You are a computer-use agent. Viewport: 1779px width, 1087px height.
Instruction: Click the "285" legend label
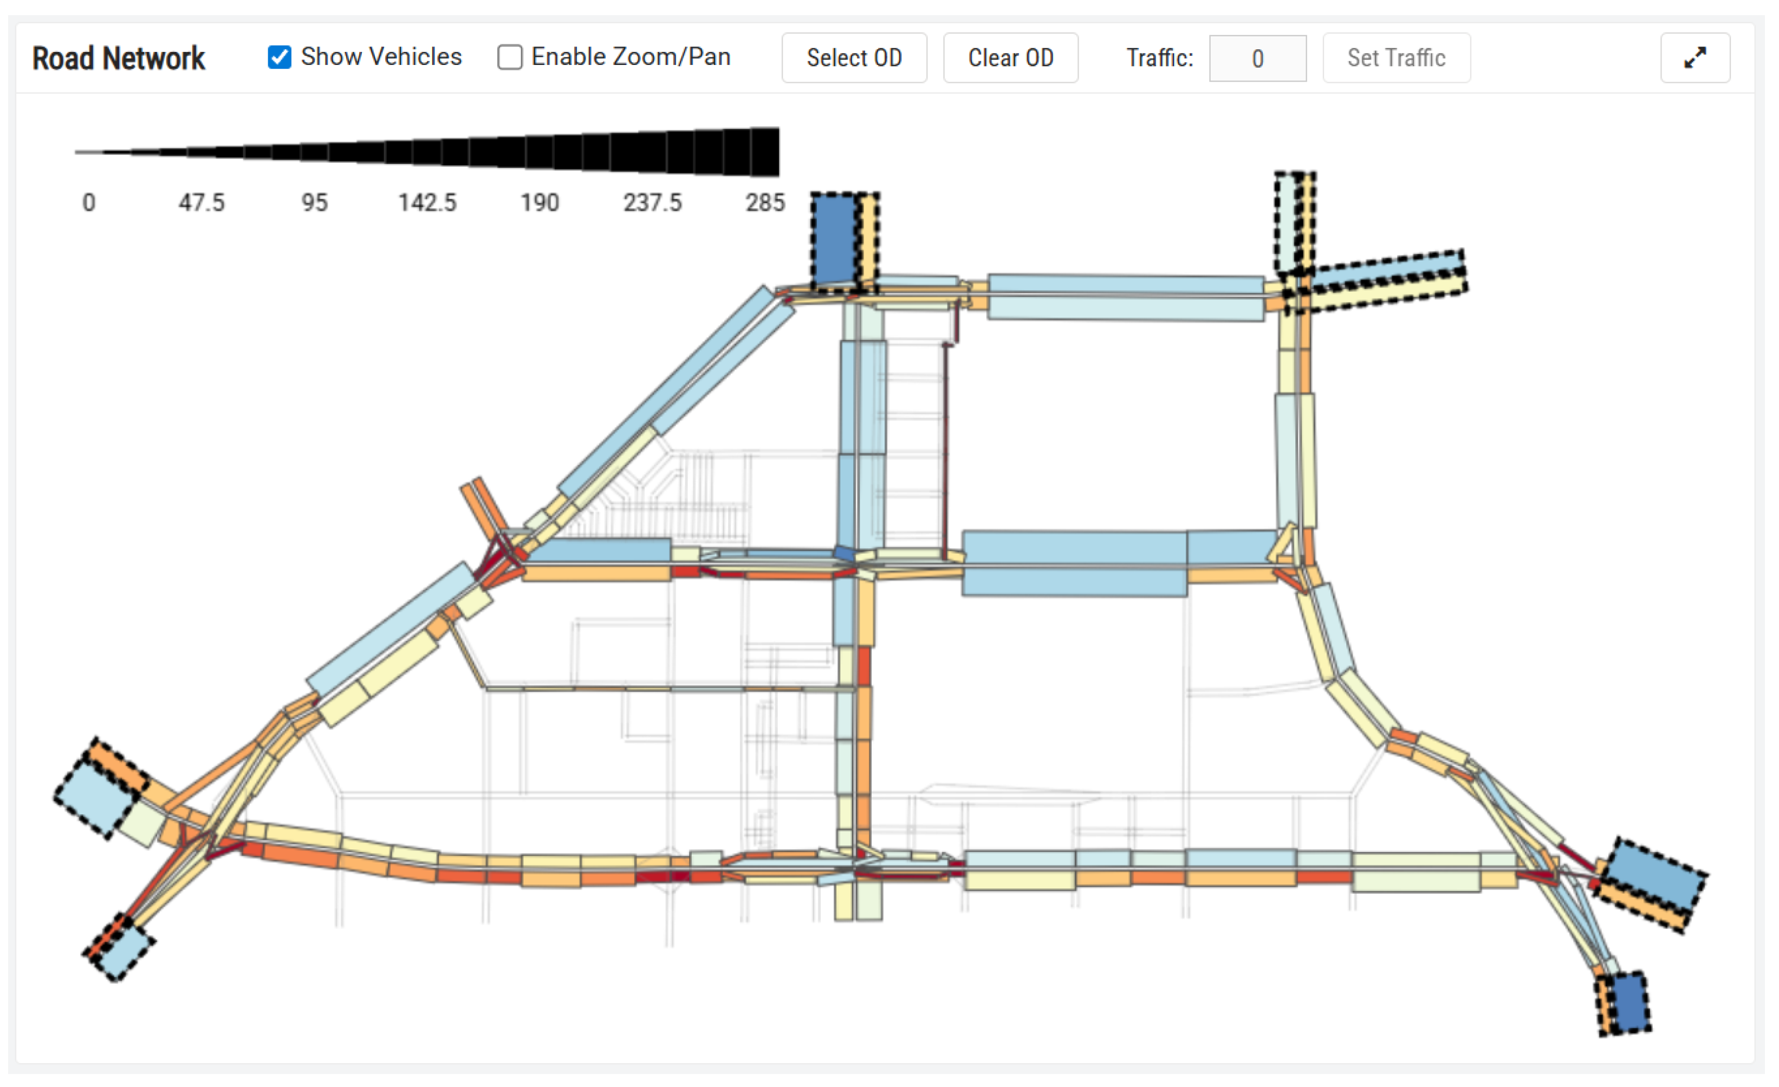[x=764, y=202]
